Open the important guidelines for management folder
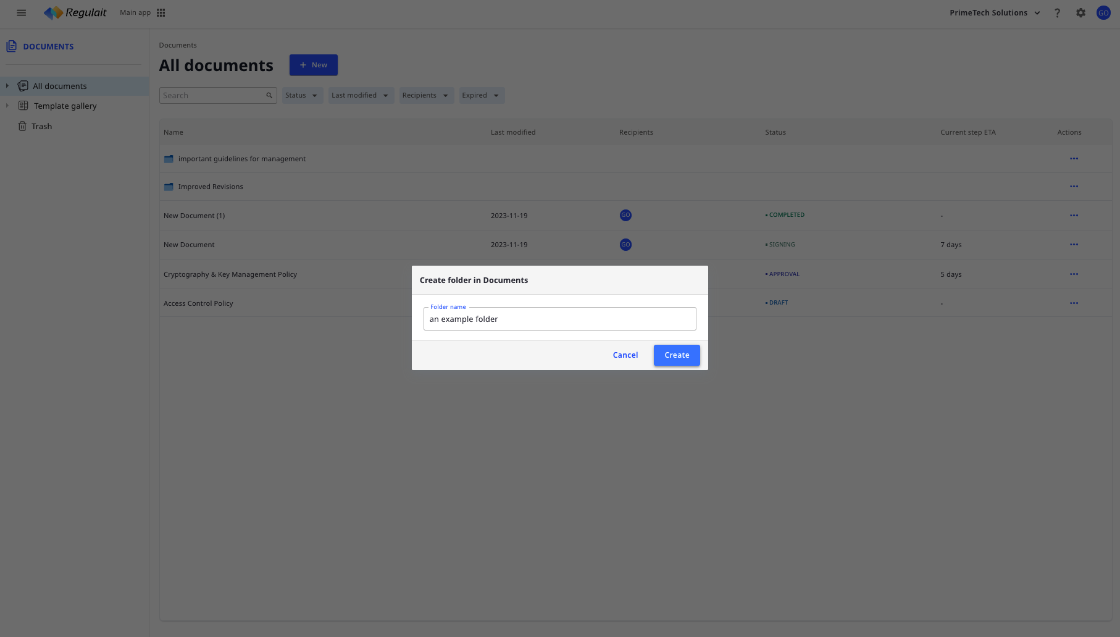 pos(241,159)
